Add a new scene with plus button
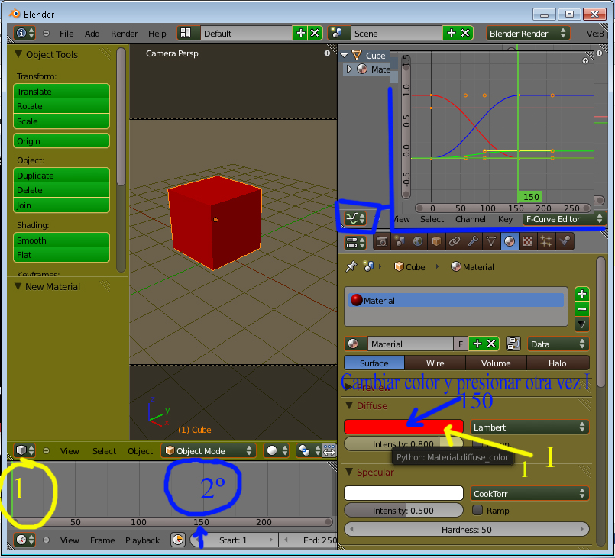 [451, 33]
